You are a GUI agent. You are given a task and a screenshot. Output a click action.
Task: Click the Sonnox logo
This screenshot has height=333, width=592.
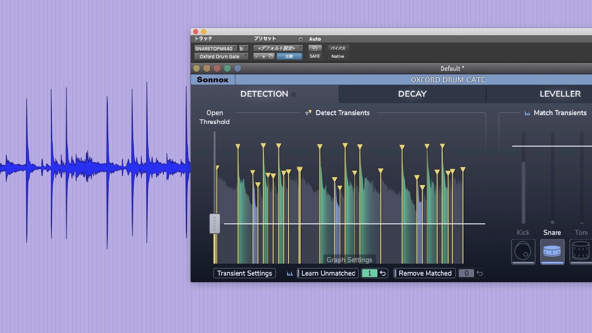pos(213,80)
